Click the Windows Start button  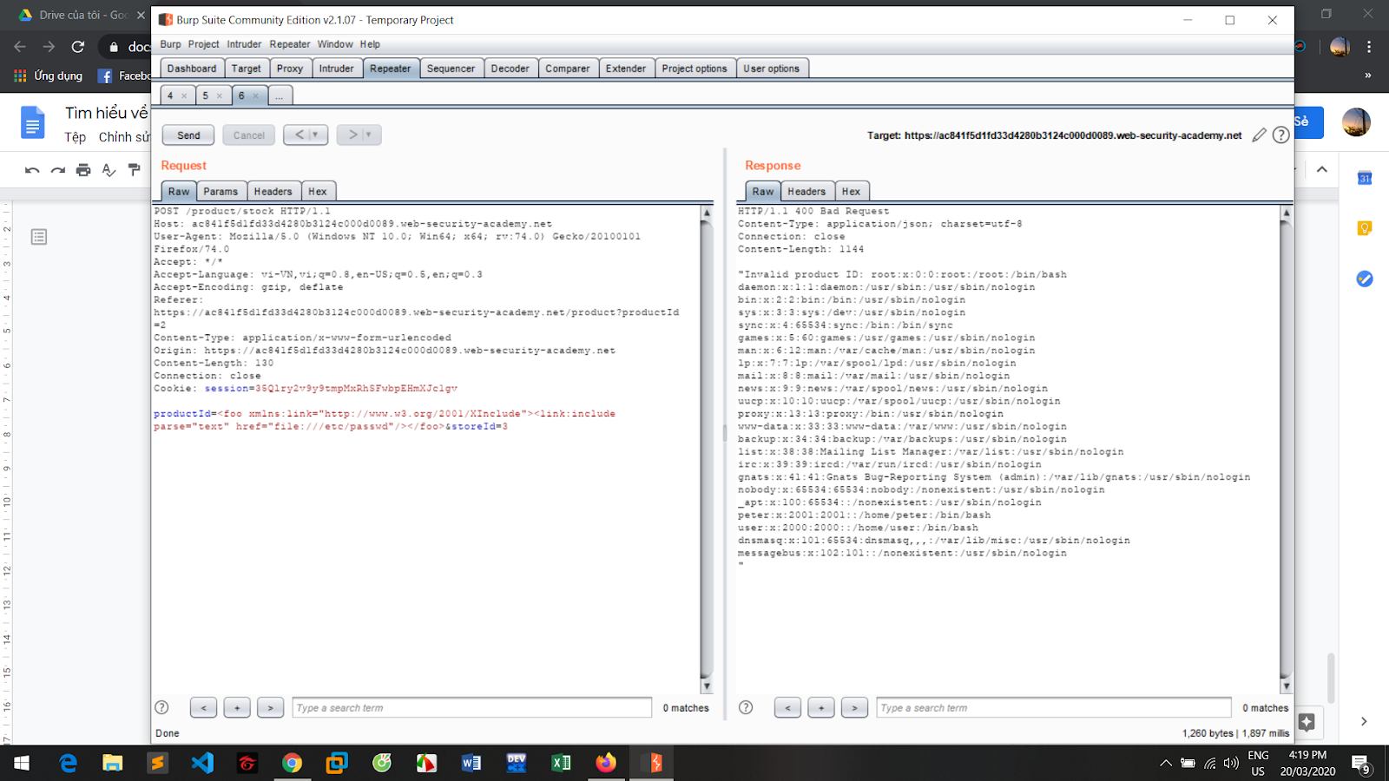coord(22,763)
